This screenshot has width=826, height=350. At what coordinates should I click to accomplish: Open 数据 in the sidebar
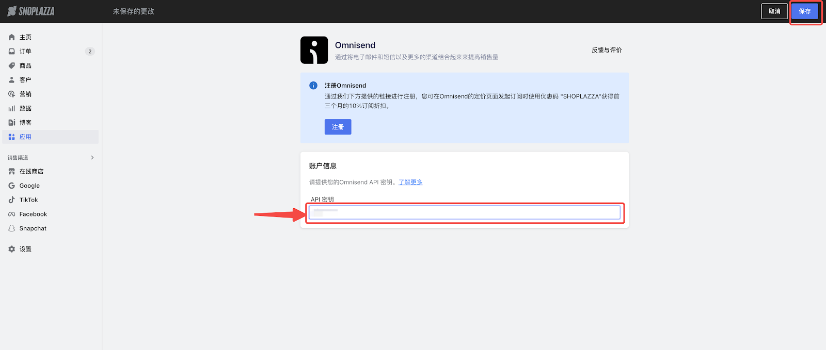pyautogui.click(x=51, y=108)
